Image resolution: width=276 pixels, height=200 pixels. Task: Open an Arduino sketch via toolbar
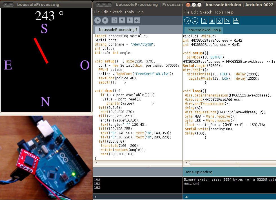[x=212, y=21]
